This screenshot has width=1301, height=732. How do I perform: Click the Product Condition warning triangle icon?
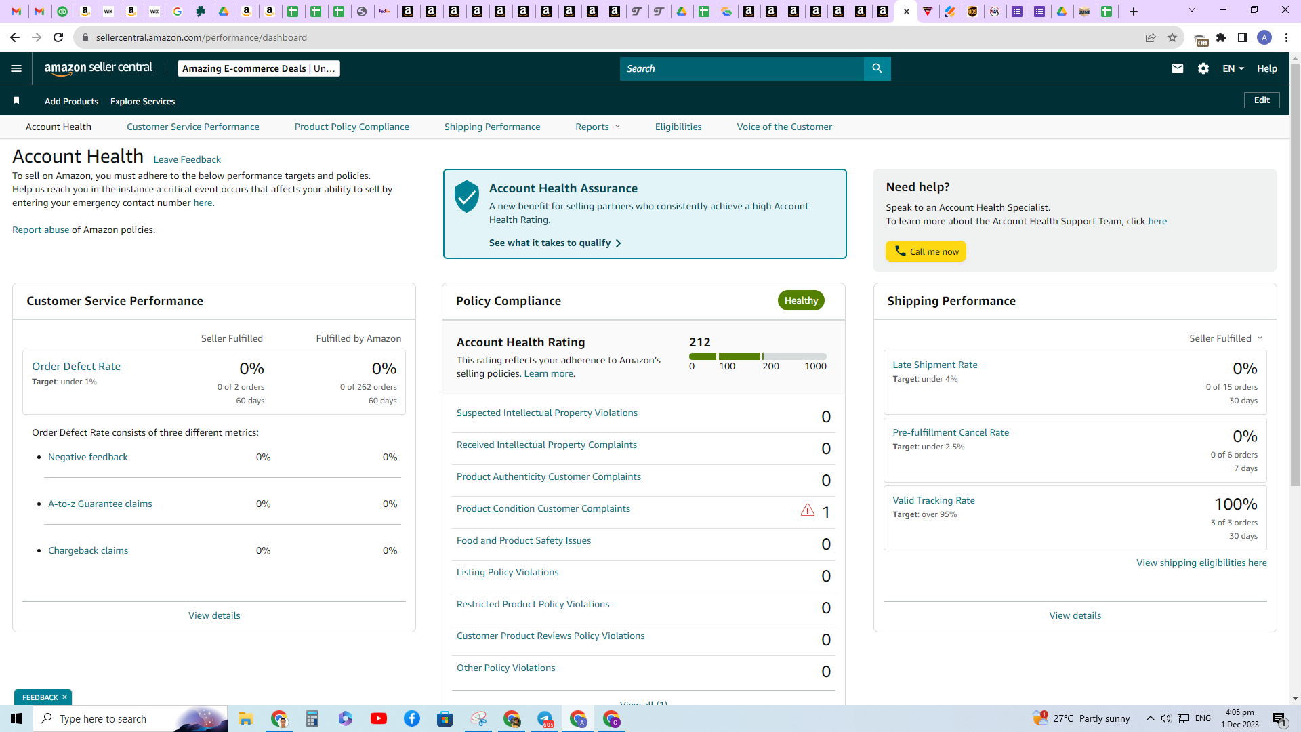tap(808, 510)
